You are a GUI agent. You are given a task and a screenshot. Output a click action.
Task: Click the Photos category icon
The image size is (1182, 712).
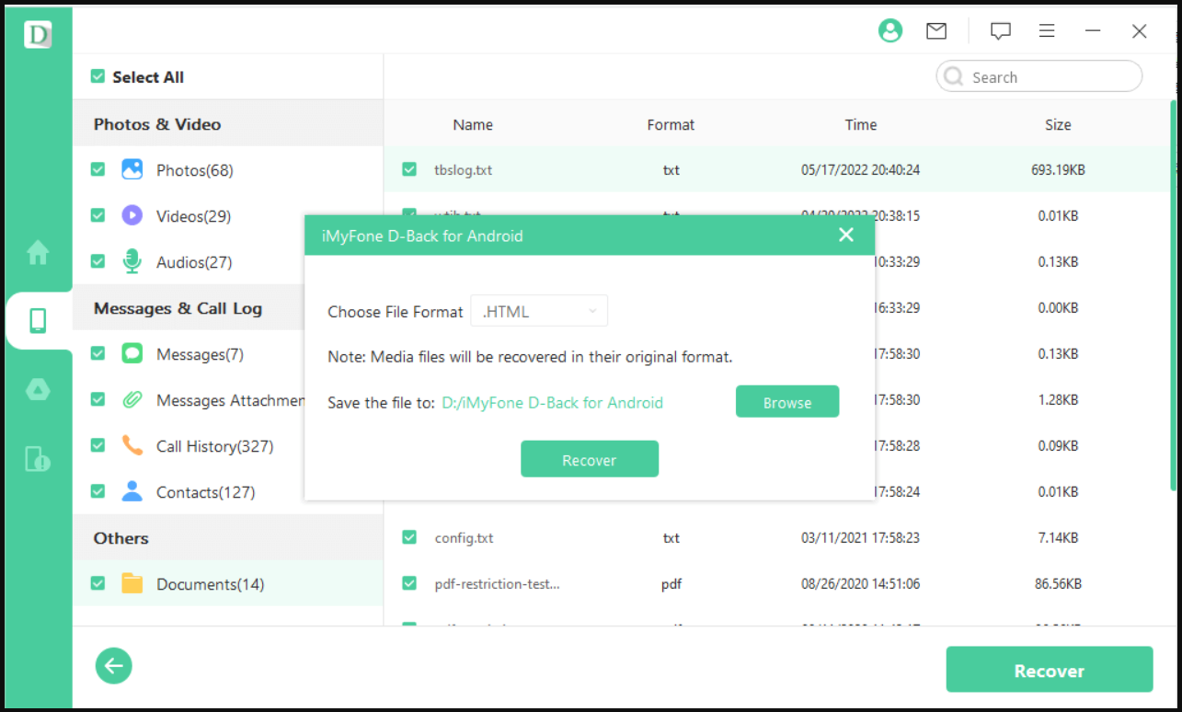pos(132,169)
